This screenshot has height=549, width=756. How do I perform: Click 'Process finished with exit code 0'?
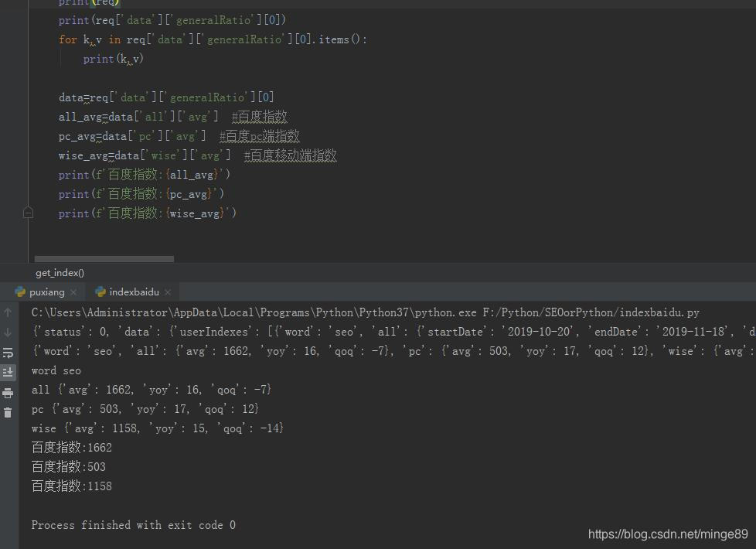tap(134, 525)
